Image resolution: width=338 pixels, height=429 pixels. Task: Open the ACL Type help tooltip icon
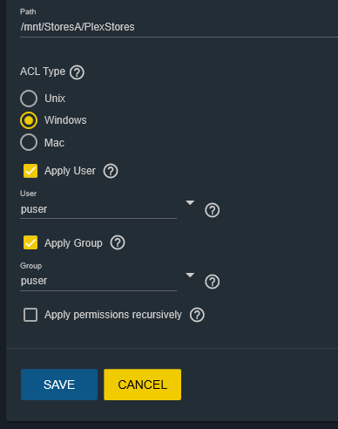[77, 72]
